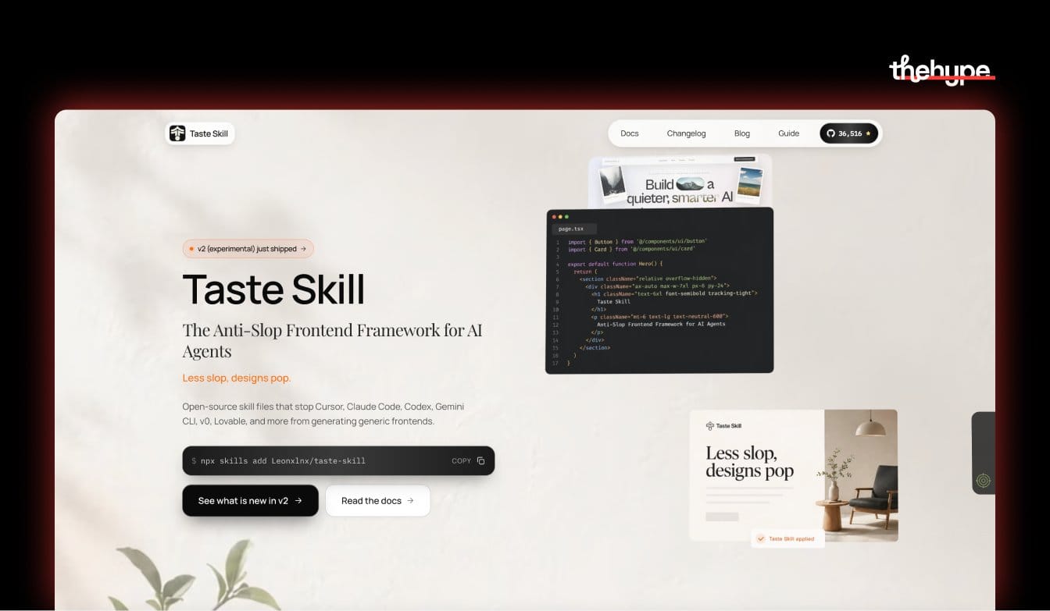Image resolution: width=1050 pixels, height=611 pixels.
Task: Click the Anti-Slop Frontend Framework subtitle
Action: (x=332, y=340)
